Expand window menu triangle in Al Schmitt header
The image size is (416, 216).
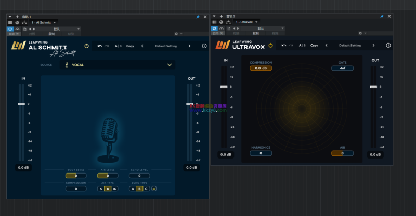pyautogui.click(x=10, y=17)
